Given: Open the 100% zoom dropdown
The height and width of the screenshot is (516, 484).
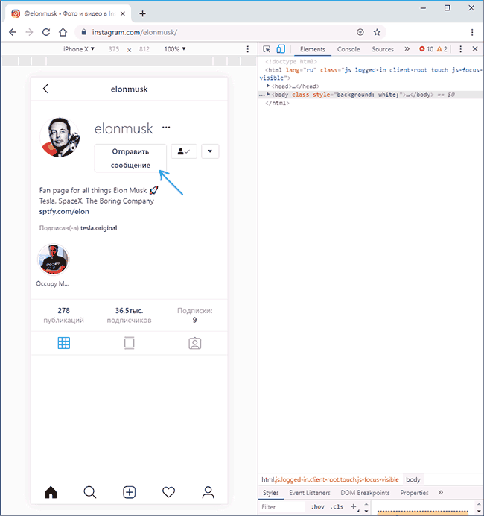Looking at the screenshot, I should [174, 49].
